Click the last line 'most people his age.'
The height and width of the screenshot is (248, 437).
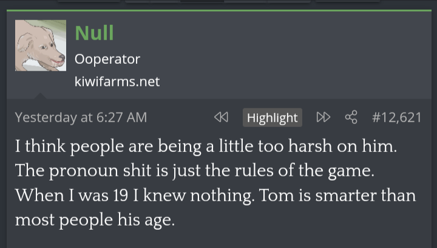pyautogui.click(x=94, y=221)
